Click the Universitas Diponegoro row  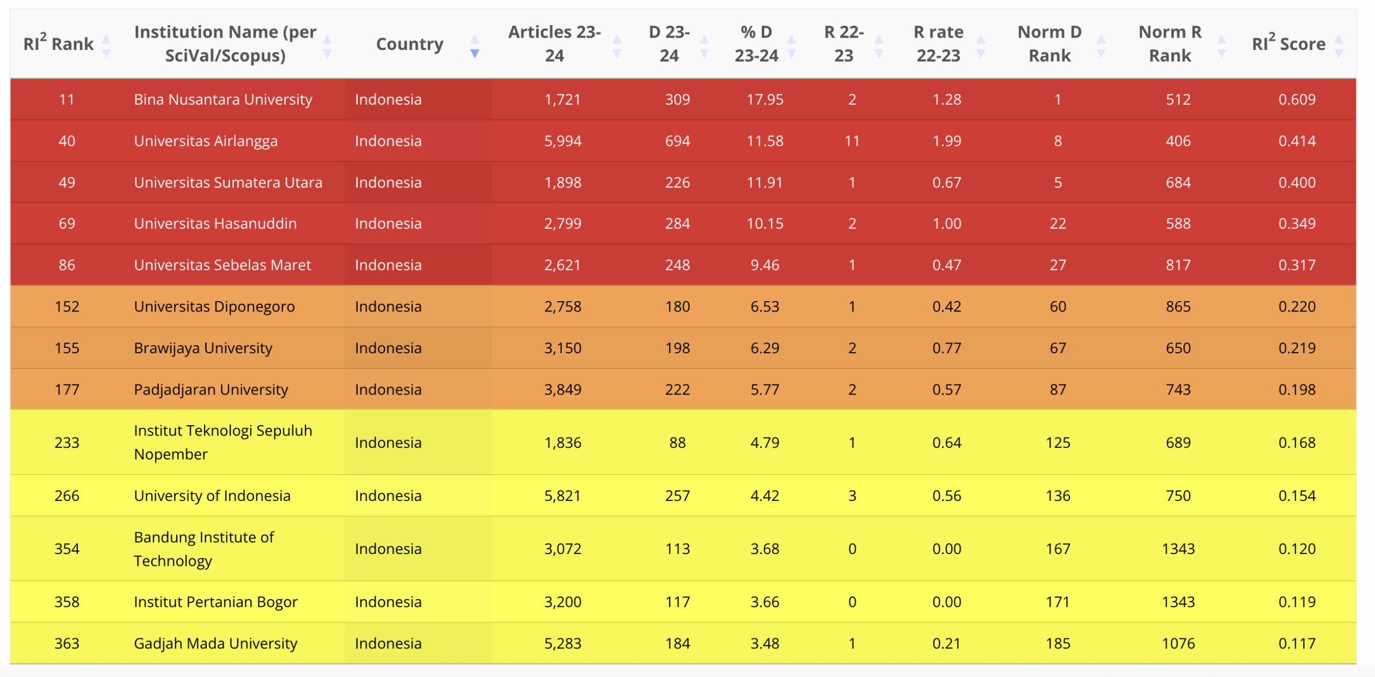point(683,307)
